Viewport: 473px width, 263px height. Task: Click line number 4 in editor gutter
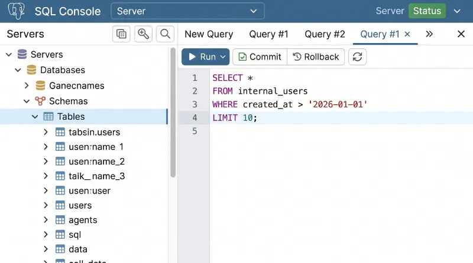click(195, 118)
